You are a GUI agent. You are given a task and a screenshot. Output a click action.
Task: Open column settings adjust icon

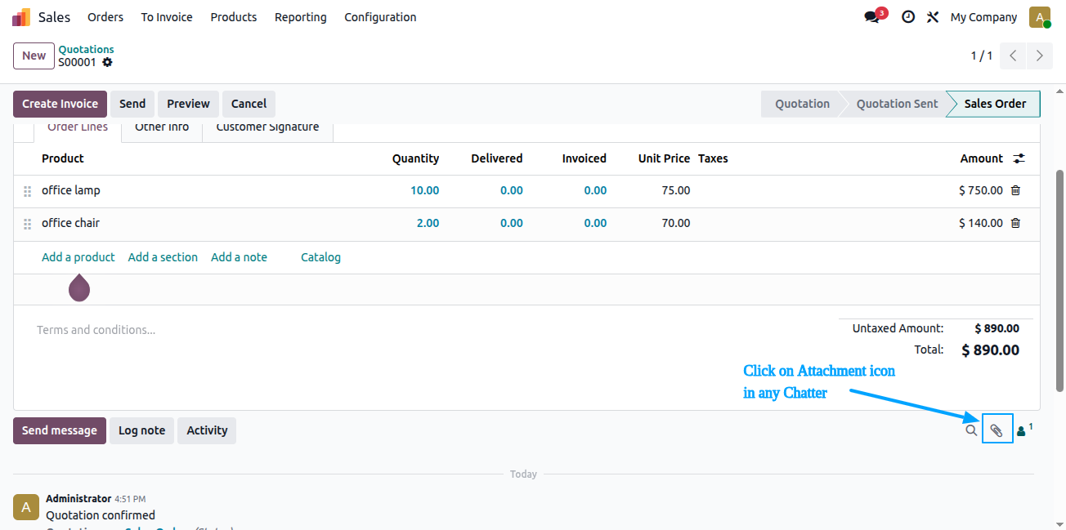coord(1019,158)
